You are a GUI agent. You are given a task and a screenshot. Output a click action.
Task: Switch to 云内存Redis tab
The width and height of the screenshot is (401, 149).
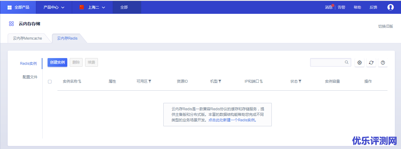(x=67, y=38)
